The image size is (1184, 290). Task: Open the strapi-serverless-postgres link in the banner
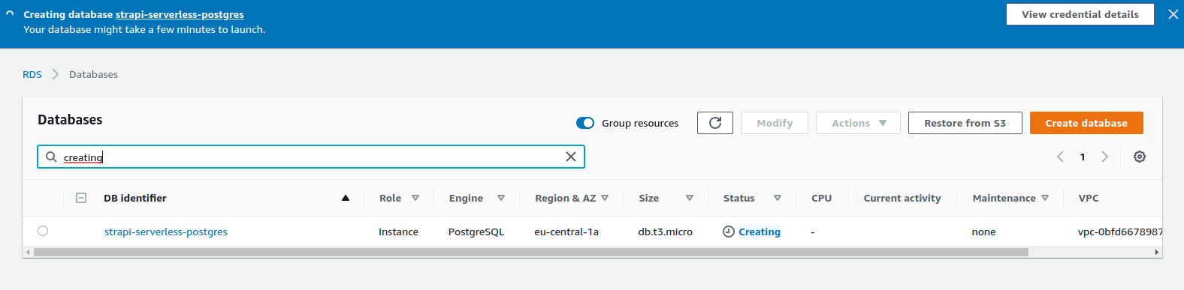(x=180, y=14)
